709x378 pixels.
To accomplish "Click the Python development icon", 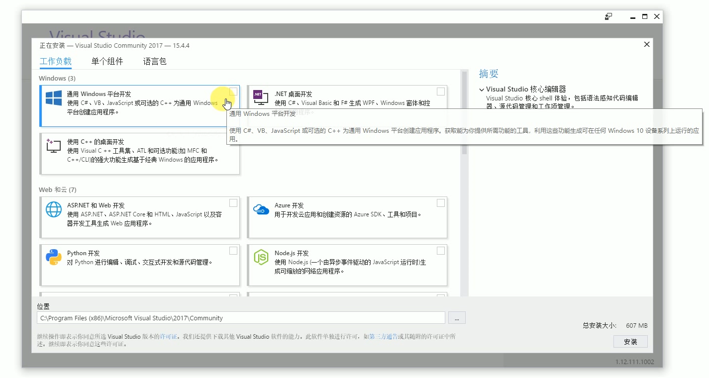I will [x=53, y=257].
